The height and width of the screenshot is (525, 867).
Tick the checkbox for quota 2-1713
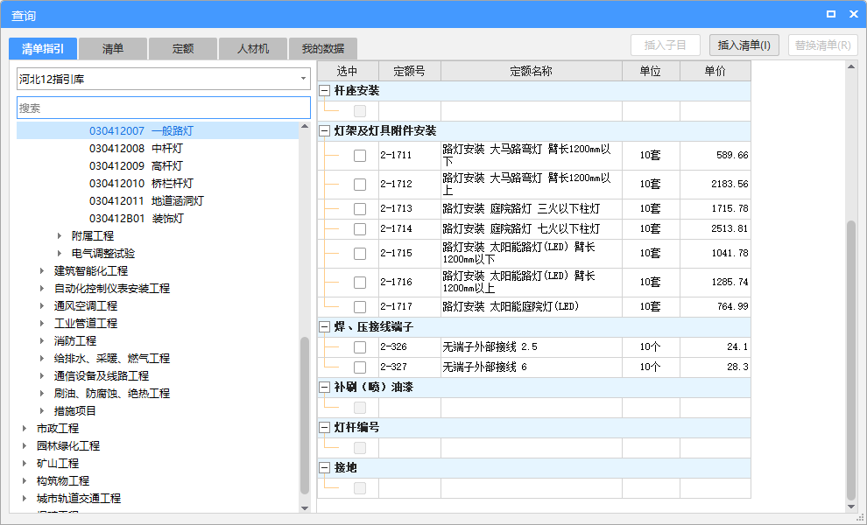(x=360, y=209)
